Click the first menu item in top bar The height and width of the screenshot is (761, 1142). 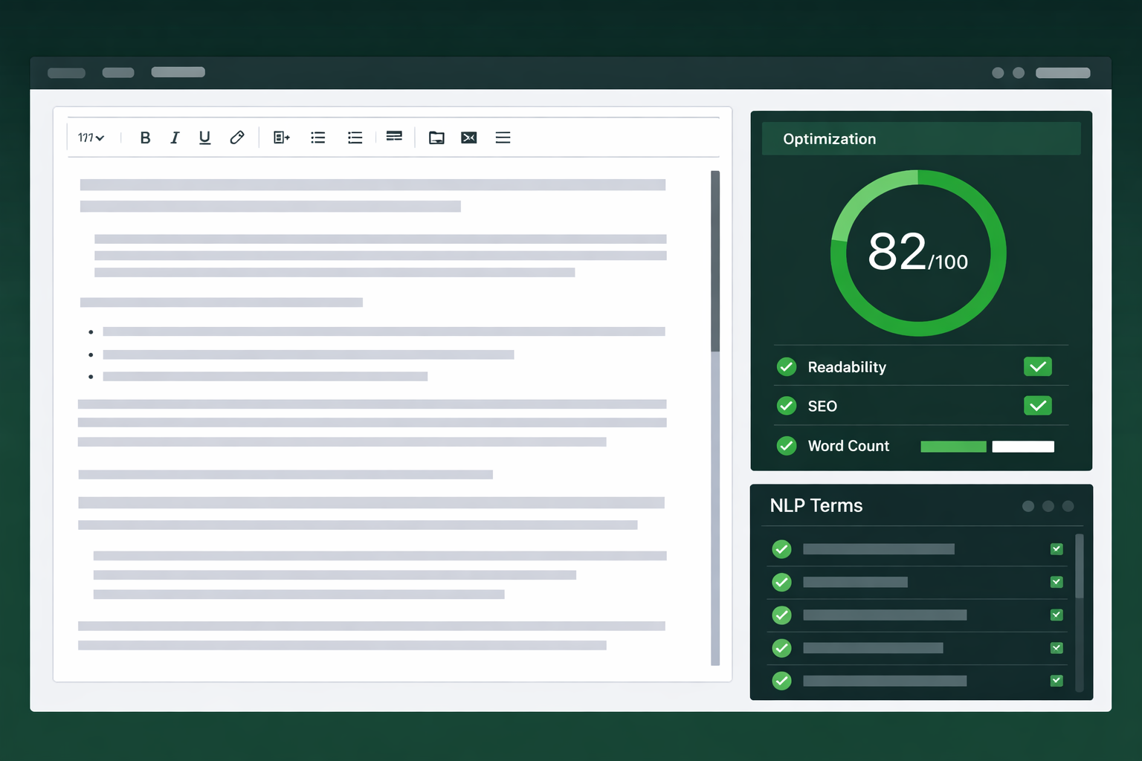pyautogui.click(x=66, y=73)
